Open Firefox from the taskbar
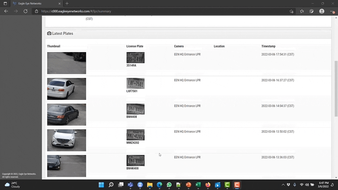This screenshot has height=190, width=338. [x=208, y=185]
